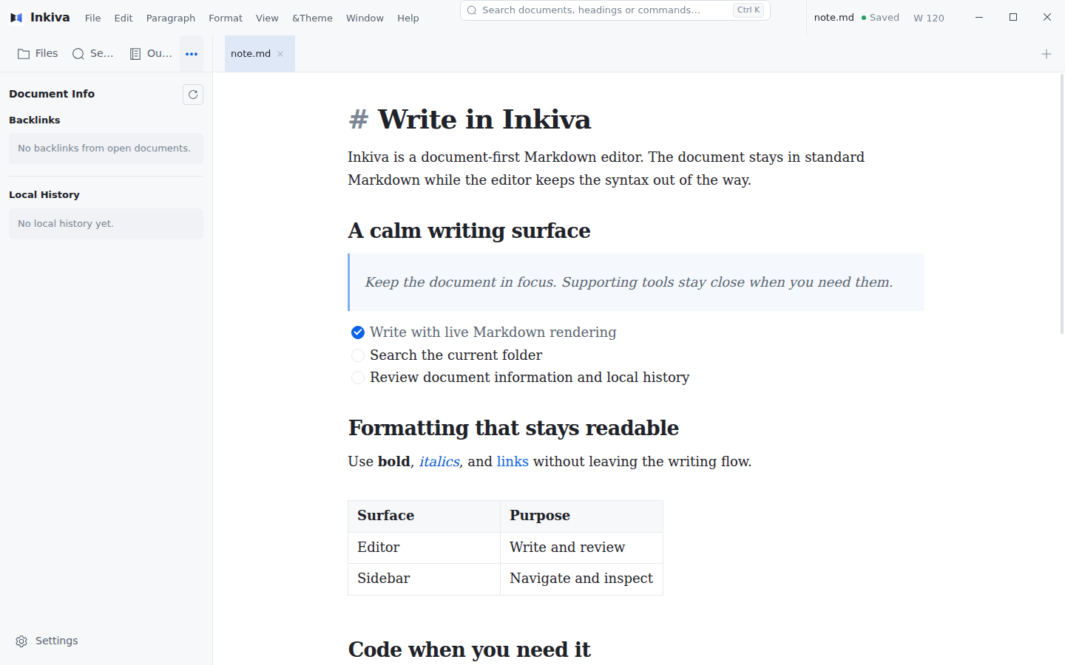Refresh the Document Info panel
The width and height of the screenshot is (1065, 665).
click(193, 95)
